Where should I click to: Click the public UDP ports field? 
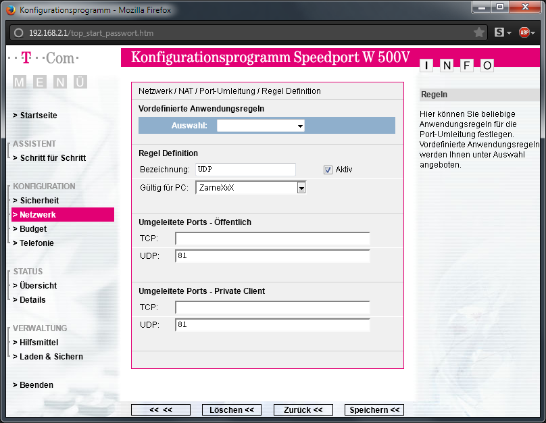pos(272,256)
